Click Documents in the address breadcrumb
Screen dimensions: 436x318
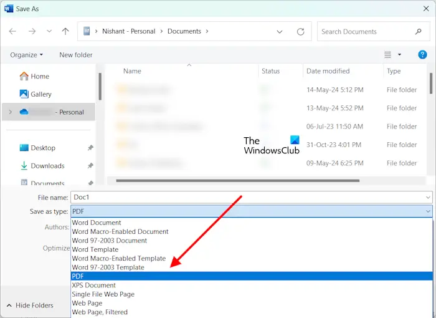pyautogui.click(x=184, y=31)
